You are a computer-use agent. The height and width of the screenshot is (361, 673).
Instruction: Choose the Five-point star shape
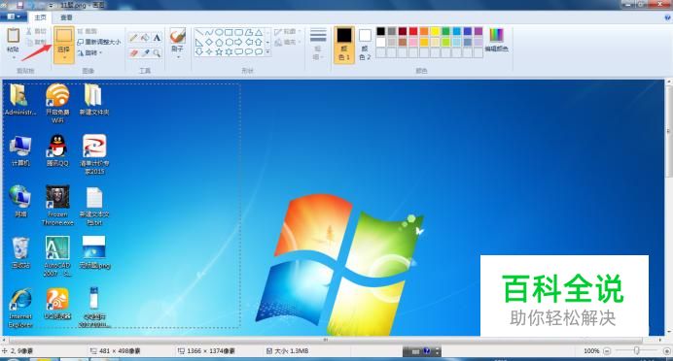coord(219,52)
